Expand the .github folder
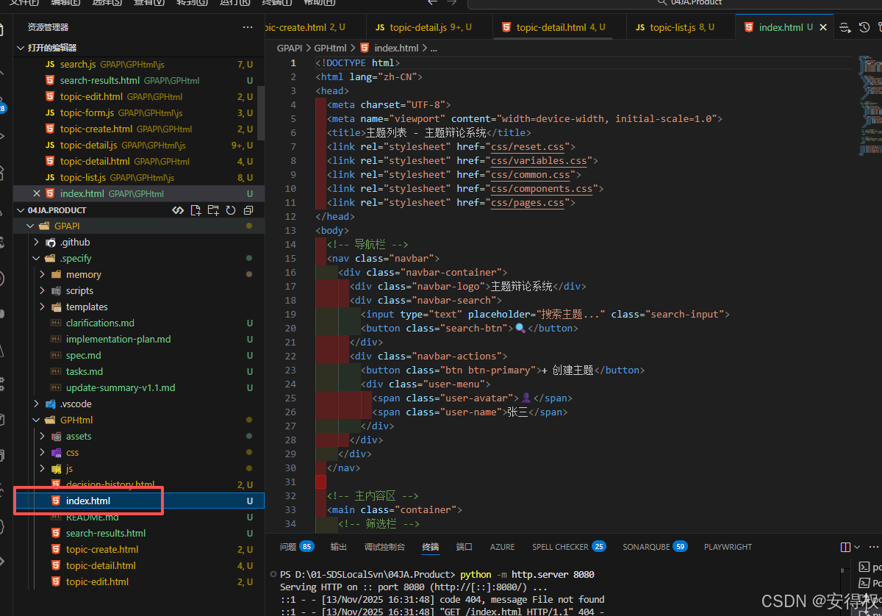 pos(37,242)
